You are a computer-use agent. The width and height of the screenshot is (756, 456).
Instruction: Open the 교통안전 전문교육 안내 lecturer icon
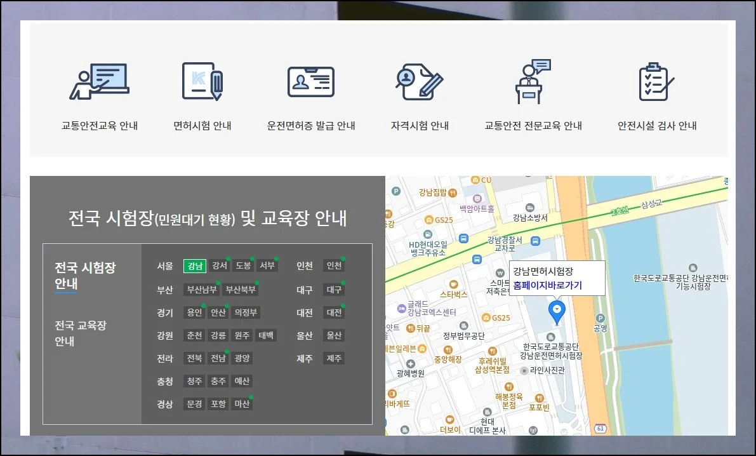[533, 82]
